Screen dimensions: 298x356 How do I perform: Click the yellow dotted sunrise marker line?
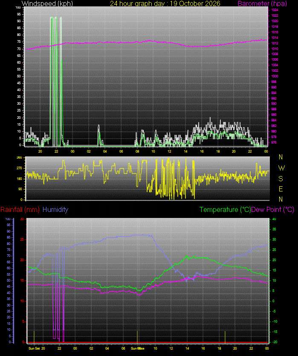[x=137, y=337]
